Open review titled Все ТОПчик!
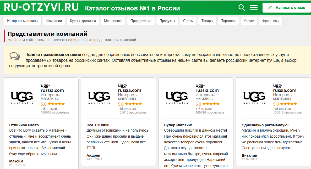 pyautogui.click(x=98, y=125)
